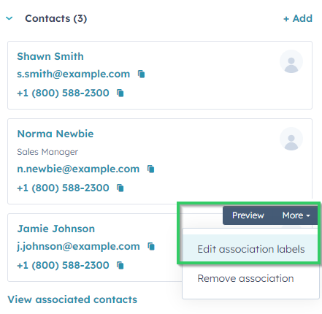The width and height of the screenshot is (322, 314).
Task: Copy Norma Newbie's email address
Action: 151,169
